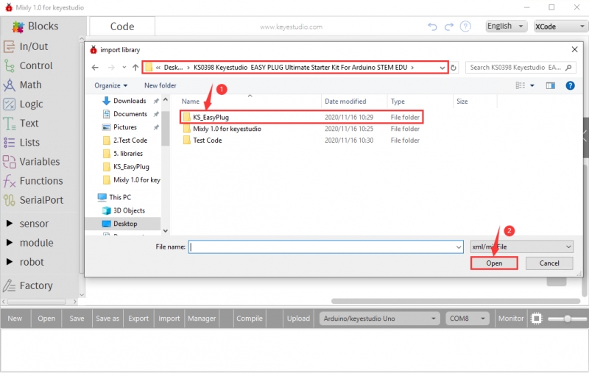Open view options dropdown arrow
The height and width of the screenshot is (373, 589).
(532, 85)
